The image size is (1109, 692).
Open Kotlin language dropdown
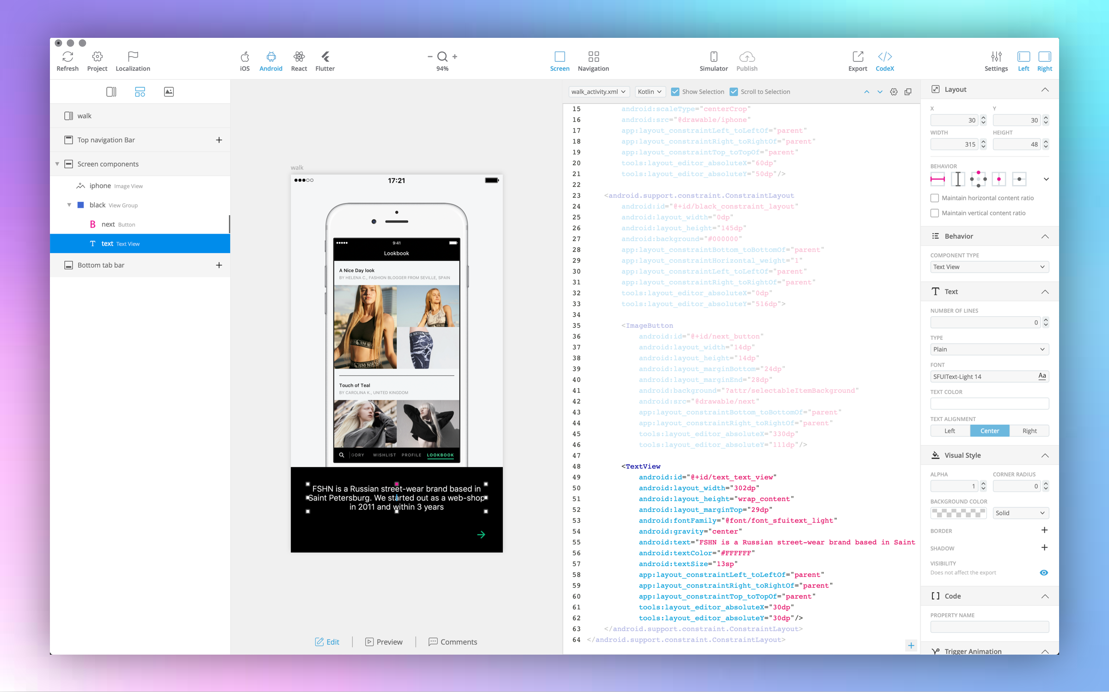coord(649,92)
